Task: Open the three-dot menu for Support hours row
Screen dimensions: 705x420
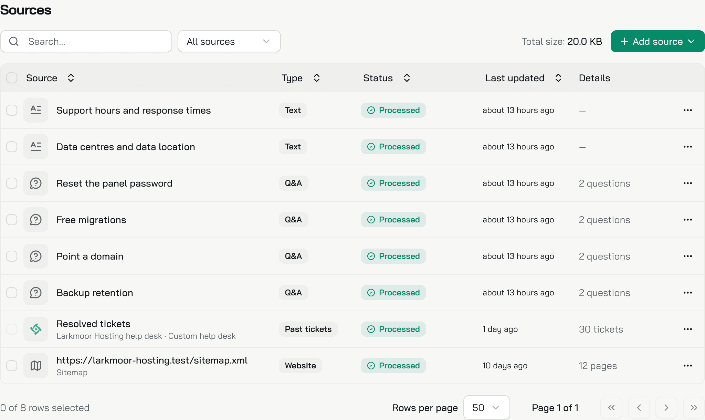Action: point(687,110)
